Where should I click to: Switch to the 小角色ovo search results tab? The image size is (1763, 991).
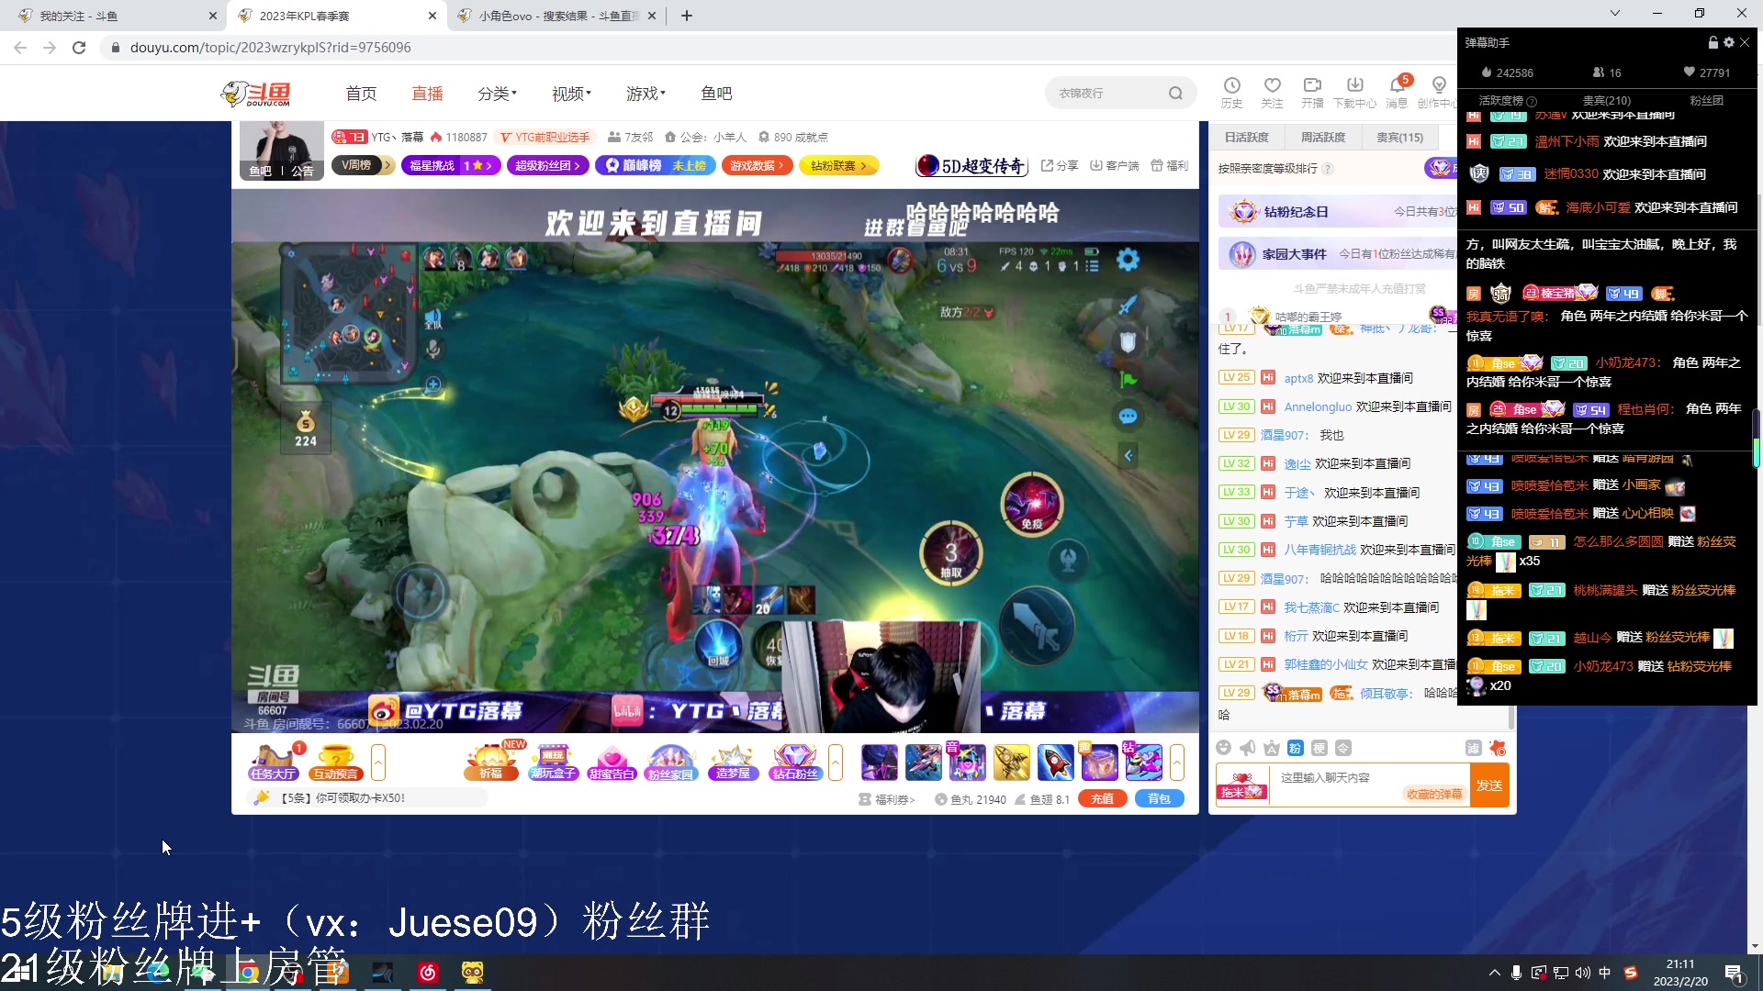pos(556,16)
